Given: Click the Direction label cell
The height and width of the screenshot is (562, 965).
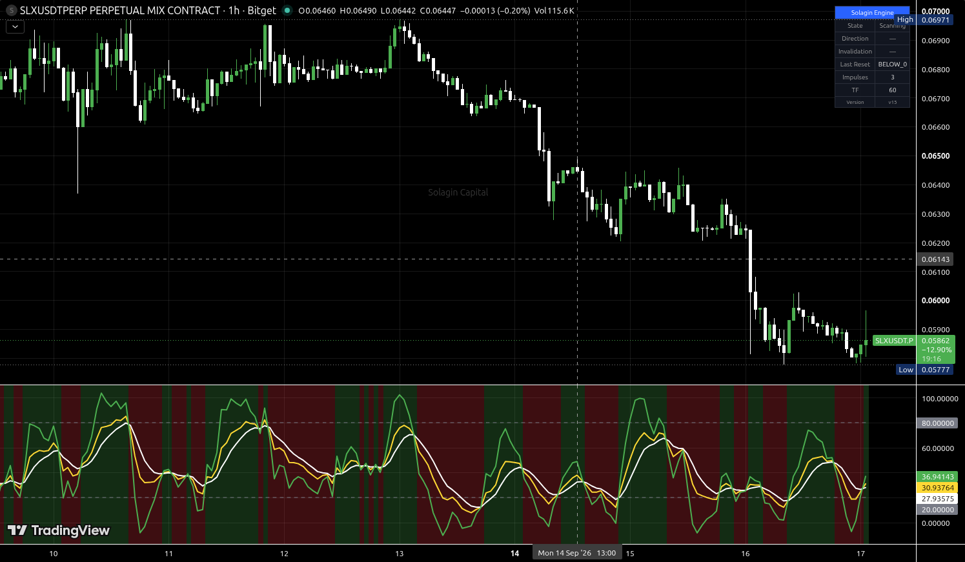Looking at the screenshot, I should click(855, 39).
